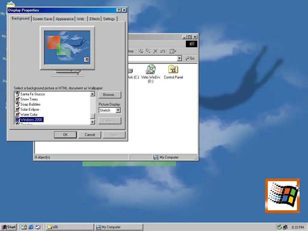
Task: Maximize the My Computer window
Action: pyautogui.click(x=189, y=37)
